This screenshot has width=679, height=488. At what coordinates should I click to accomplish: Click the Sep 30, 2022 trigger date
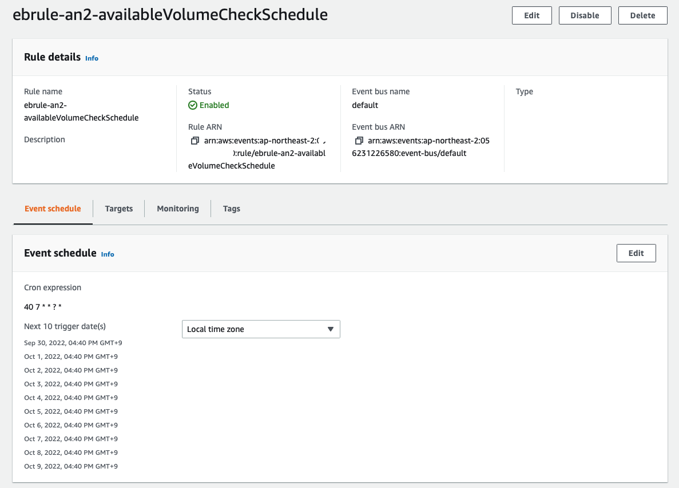(x=73, y=343)
